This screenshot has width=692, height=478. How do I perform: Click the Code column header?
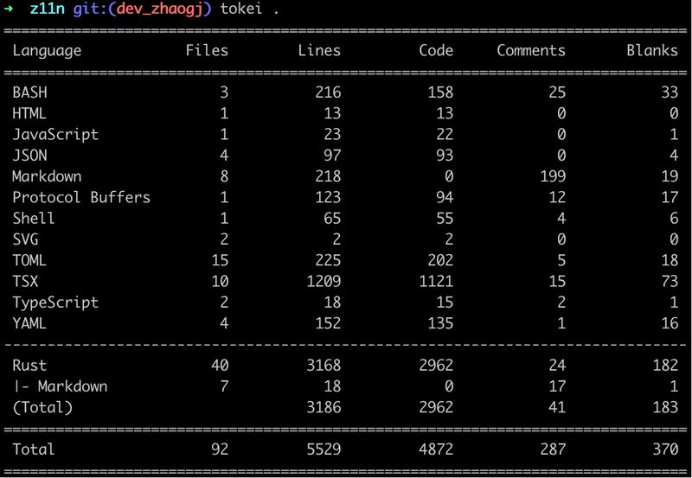(x=436, y=50)
